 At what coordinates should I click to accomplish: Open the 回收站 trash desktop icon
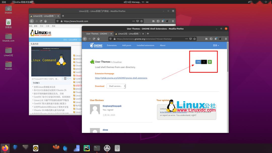(8, 24)
